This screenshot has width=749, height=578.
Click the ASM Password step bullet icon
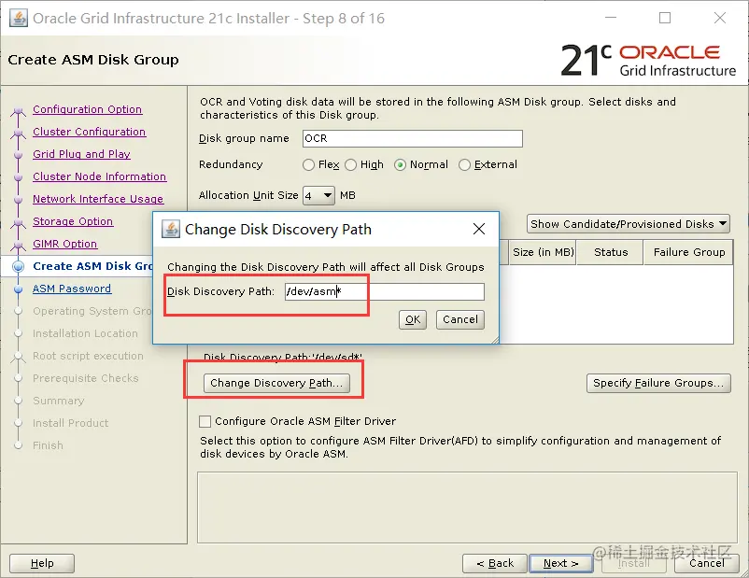point(18,289)
